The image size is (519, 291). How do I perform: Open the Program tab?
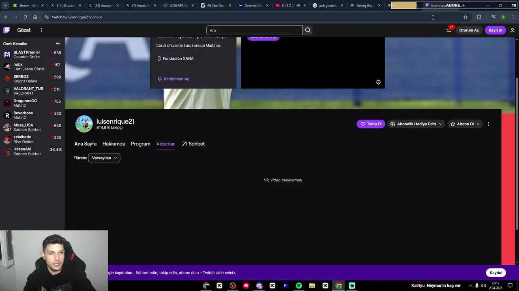[141, 144]
